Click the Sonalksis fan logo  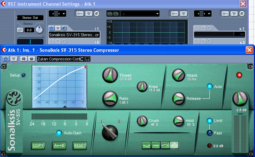point(14,98)
